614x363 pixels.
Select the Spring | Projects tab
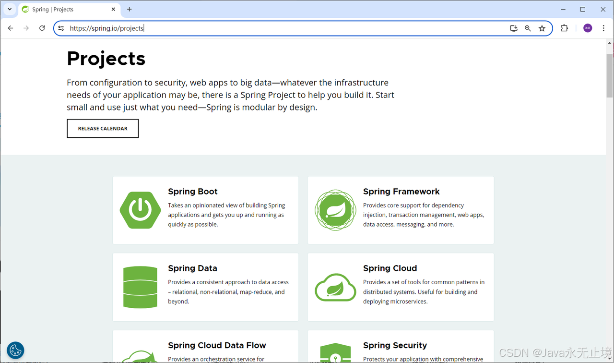tap(69, 10)
